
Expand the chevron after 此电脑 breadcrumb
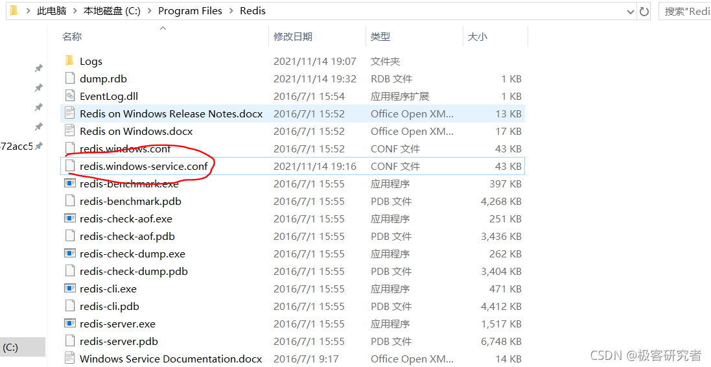[75, 11]
